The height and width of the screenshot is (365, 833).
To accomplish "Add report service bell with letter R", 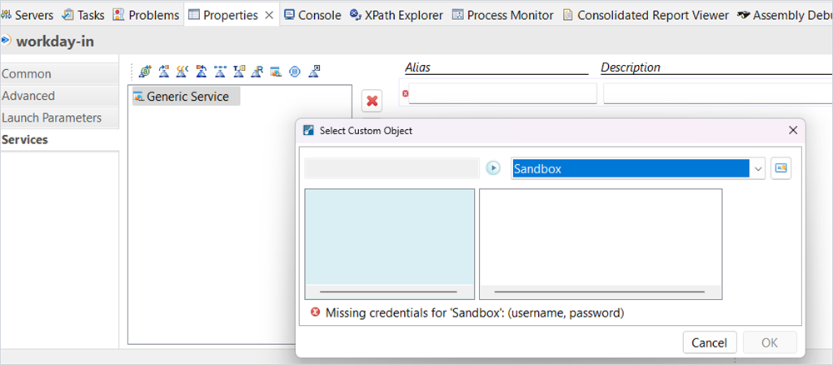I will (x=257, y=71).
